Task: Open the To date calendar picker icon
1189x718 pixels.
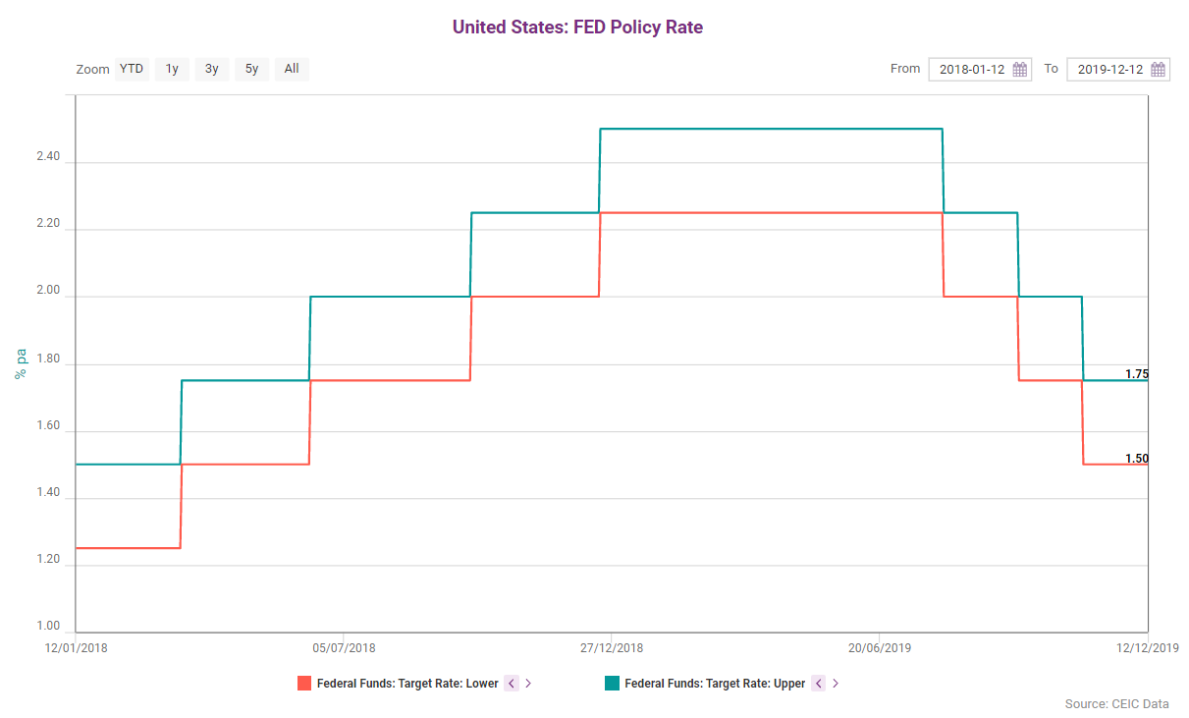Action: click(1159, 70)
